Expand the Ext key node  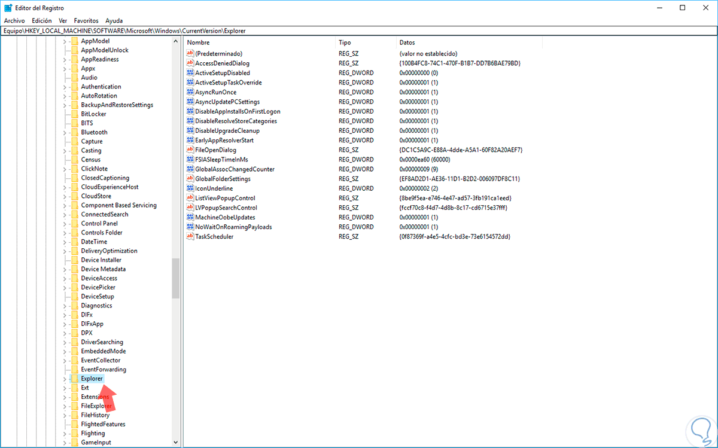65,388
